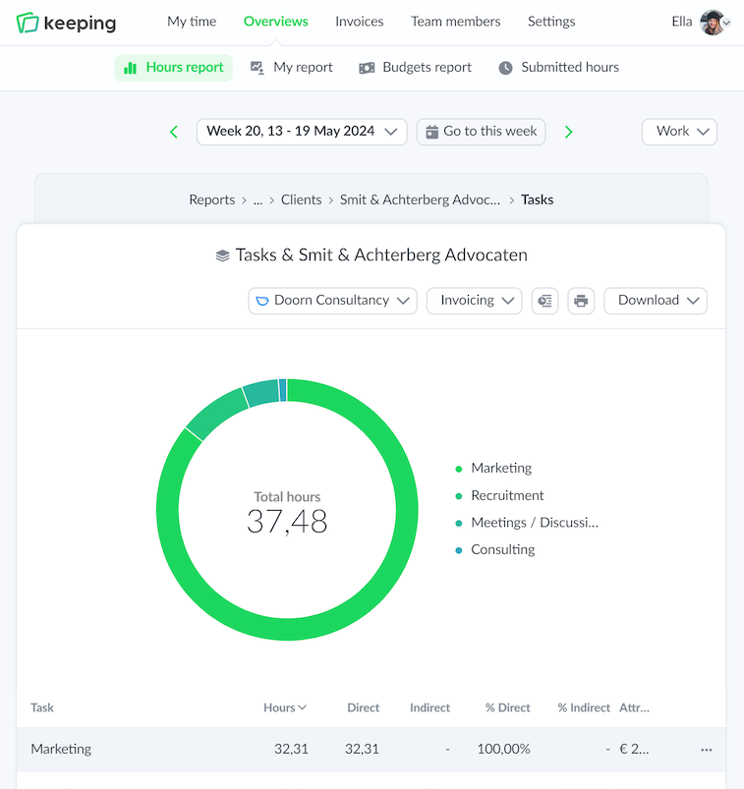Open the My report sub-tab

coord(292,68)
